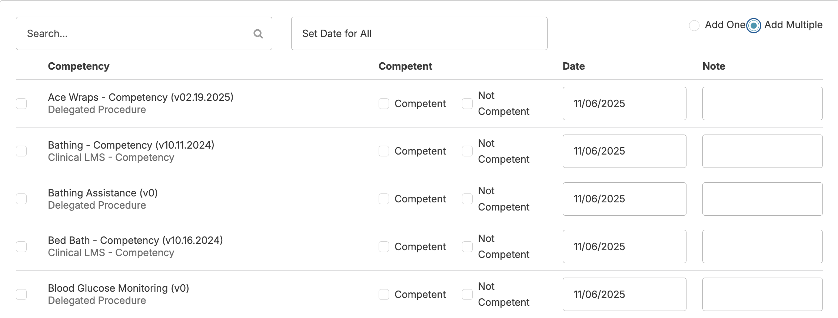Open the date field for Ace Wraps

[624, 103]
